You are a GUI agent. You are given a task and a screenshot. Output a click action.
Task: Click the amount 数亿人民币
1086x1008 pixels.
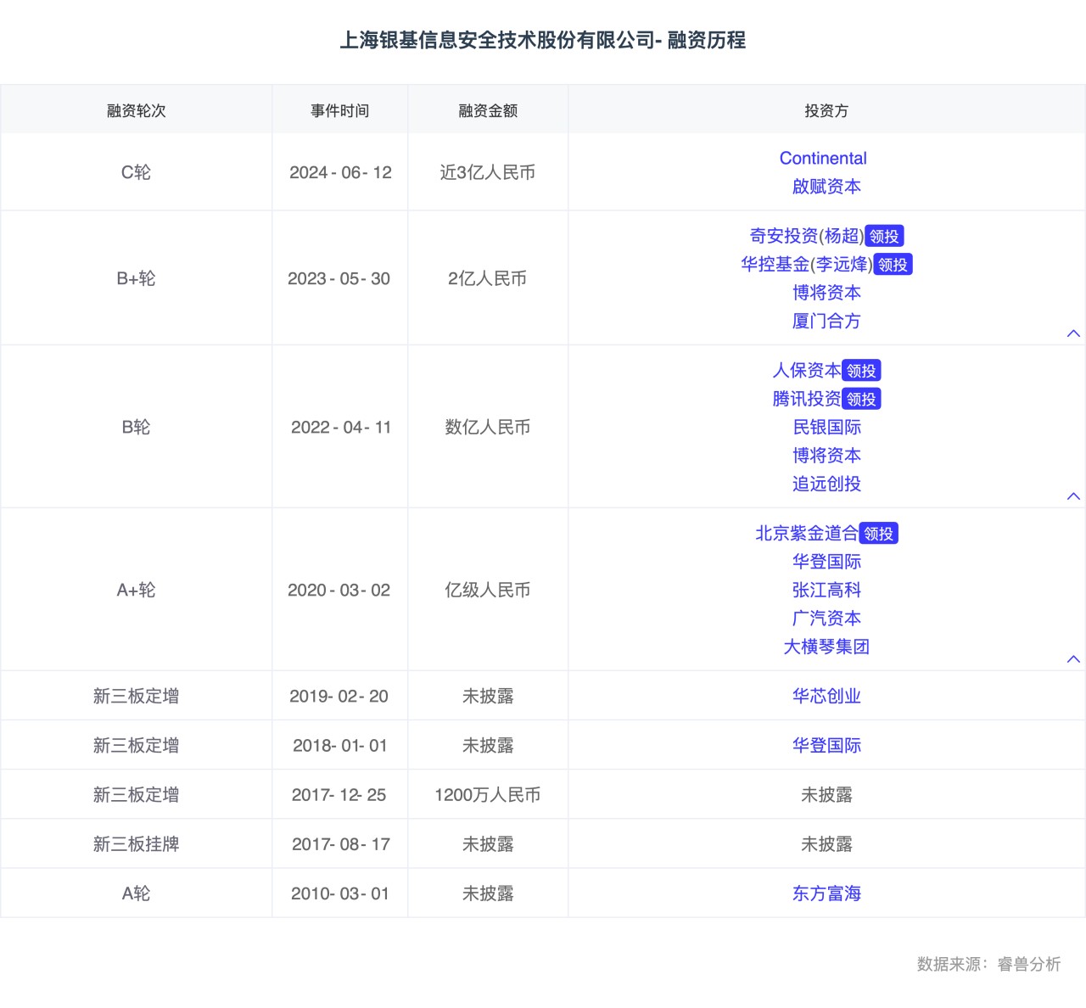(488, 427)
